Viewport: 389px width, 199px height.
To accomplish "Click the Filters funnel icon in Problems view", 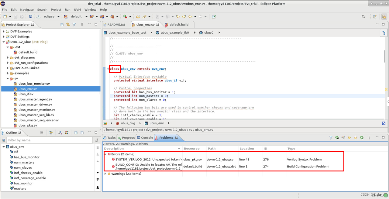I will [331, 138].
